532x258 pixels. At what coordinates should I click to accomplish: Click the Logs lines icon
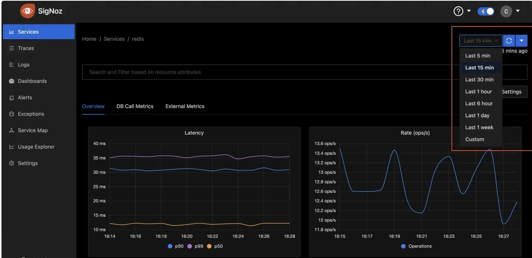coord(12,64)
